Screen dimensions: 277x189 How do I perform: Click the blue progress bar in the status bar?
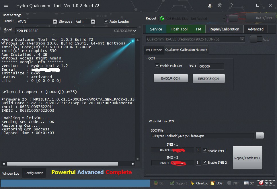[x=75, y=183]
